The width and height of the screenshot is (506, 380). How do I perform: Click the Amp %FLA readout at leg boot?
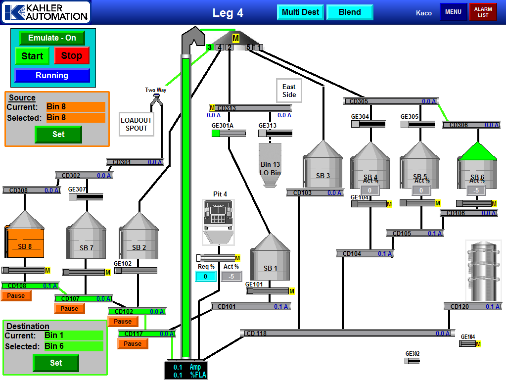186,371
